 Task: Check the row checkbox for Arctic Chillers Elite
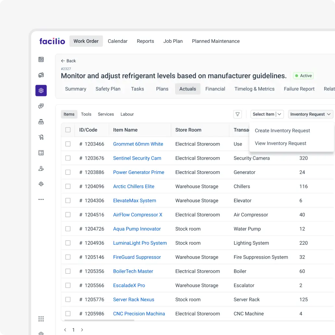click(x=68, y=186)
